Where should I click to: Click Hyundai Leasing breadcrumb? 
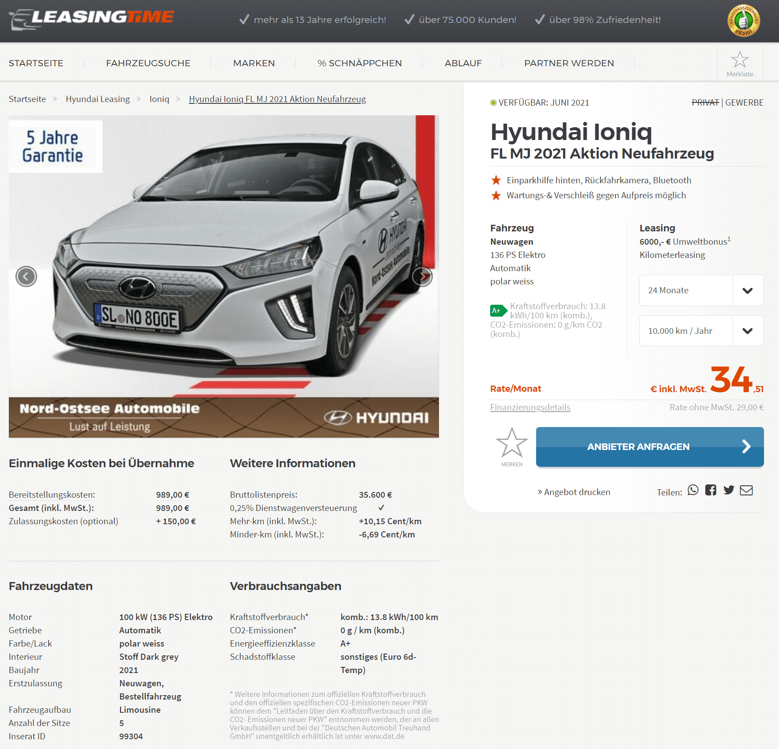pyautogui.click(x=98, y=99)
